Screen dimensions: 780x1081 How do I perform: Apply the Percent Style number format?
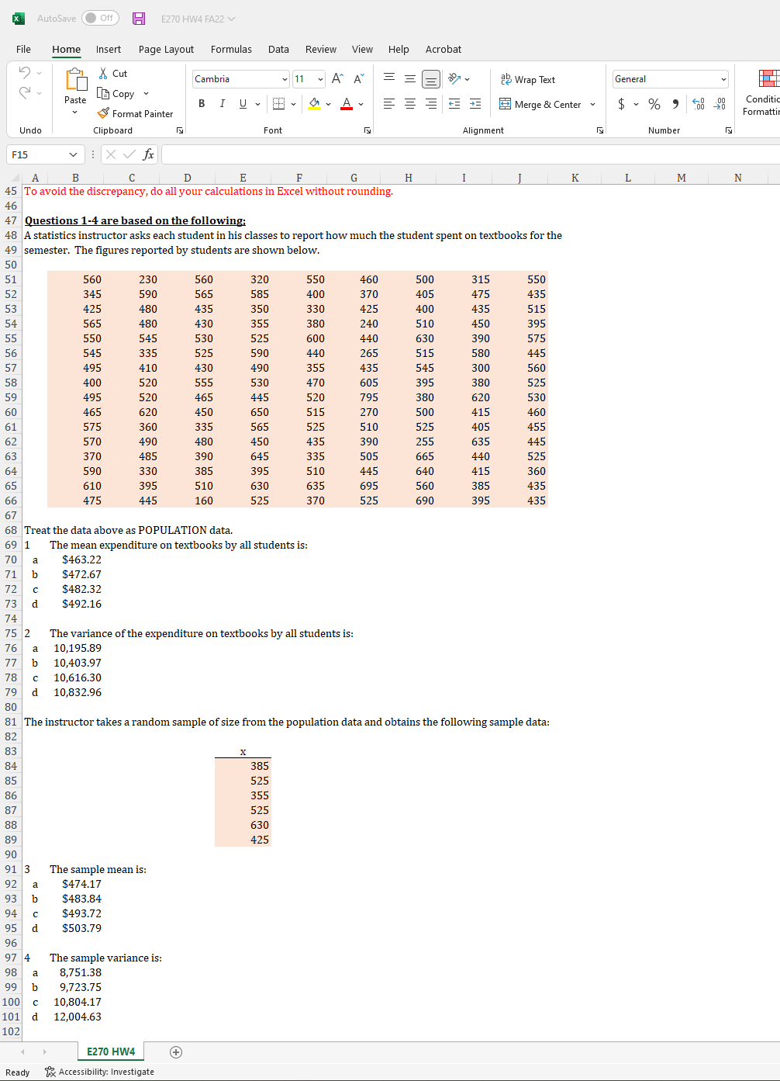[x=654, y=103]
